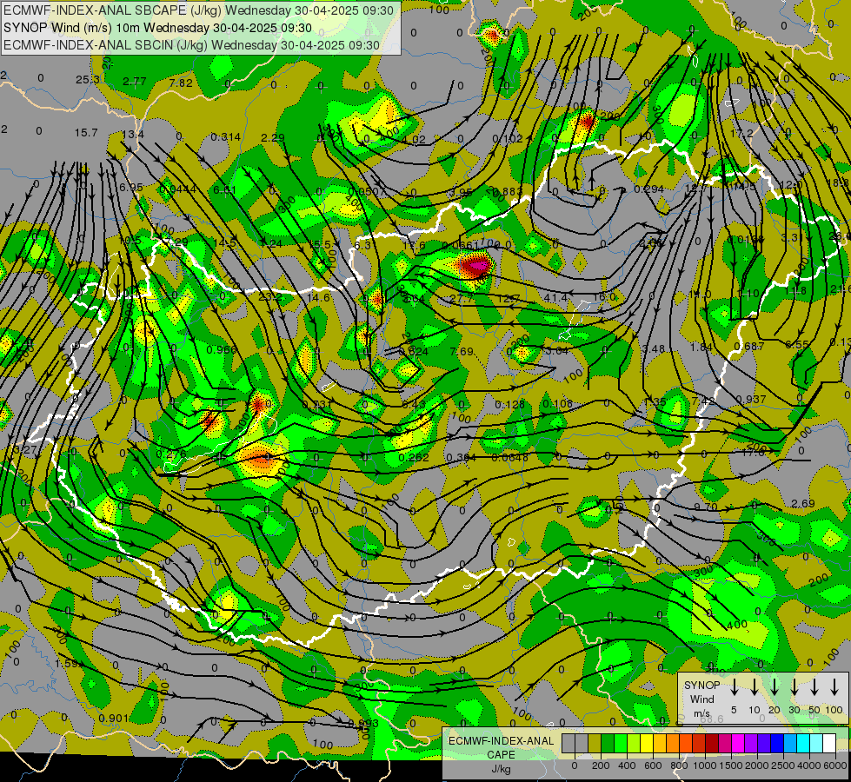The width and height of the screenshot is (851, 782).
Task: Select the magenta CAPE legend swatch
Action: point(738,743)
